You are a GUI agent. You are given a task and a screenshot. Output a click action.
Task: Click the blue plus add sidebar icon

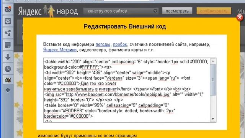8,90
